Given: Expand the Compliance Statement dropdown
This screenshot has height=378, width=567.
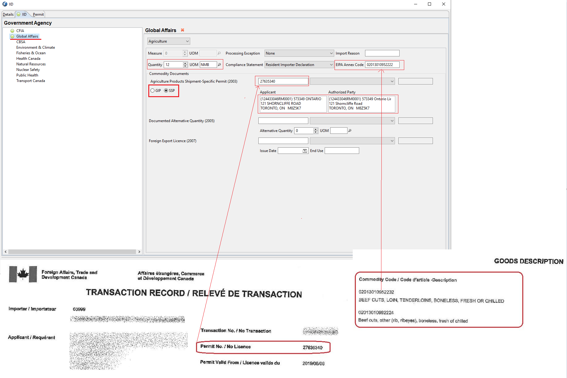Looking at the screenshot, I should [299, 65].
